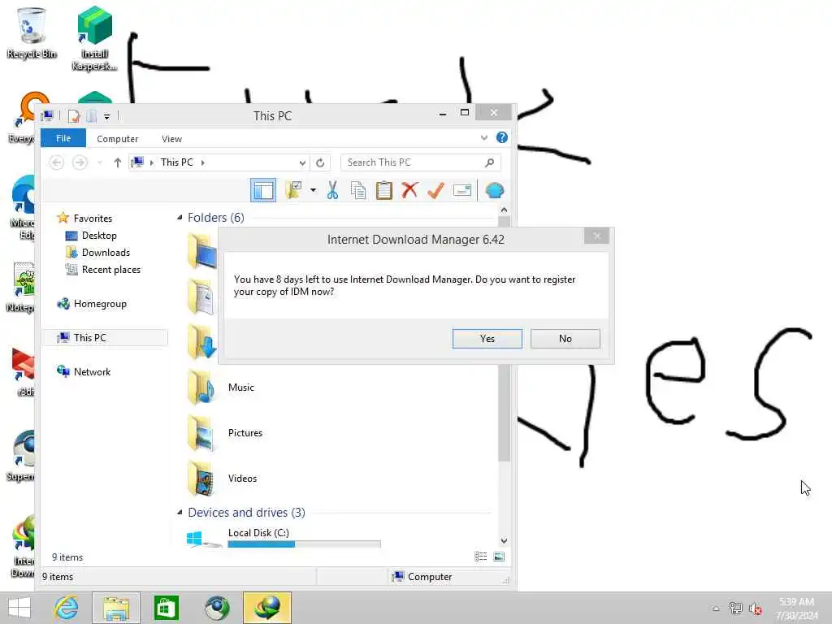Viewport: 832px width, 624px height.
Task: Click the Paste clipboard icon
Action: [x=384, y=190]
